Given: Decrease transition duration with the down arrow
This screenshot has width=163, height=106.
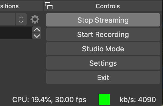Looking at the screenshot, I should pos(37,36).
